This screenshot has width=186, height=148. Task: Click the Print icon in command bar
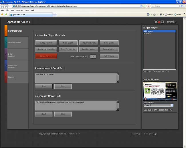point(161,14)
